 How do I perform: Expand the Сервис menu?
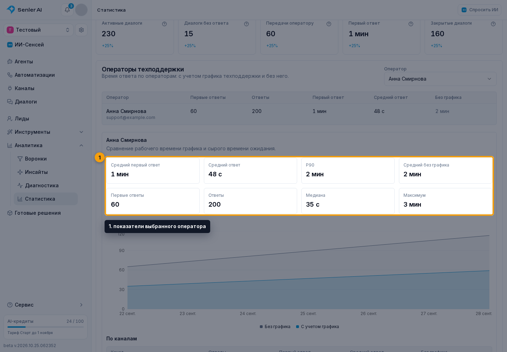[45, 305]
